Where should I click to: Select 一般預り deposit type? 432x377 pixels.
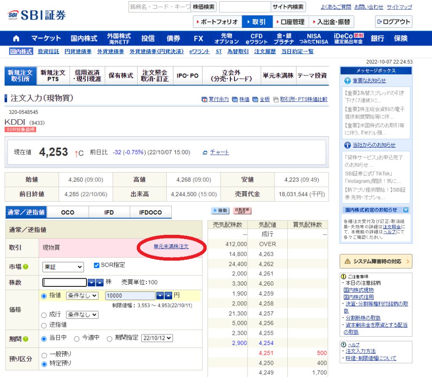(44, 355)
